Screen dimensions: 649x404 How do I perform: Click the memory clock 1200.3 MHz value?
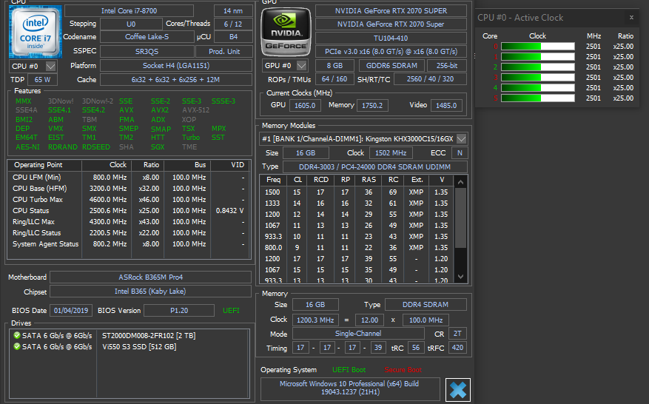click(315, 320)
